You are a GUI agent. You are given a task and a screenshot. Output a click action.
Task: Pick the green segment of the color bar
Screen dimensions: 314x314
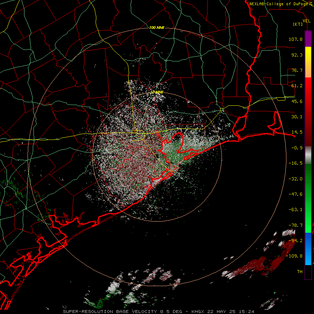(308, 198)
